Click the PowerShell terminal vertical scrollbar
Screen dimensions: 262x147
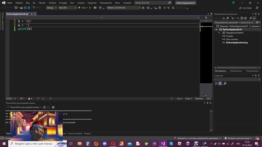211,120
